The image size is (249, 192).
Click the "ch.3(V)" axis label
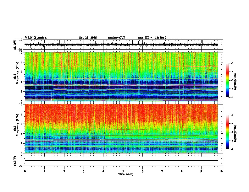[x=15, y=161]
